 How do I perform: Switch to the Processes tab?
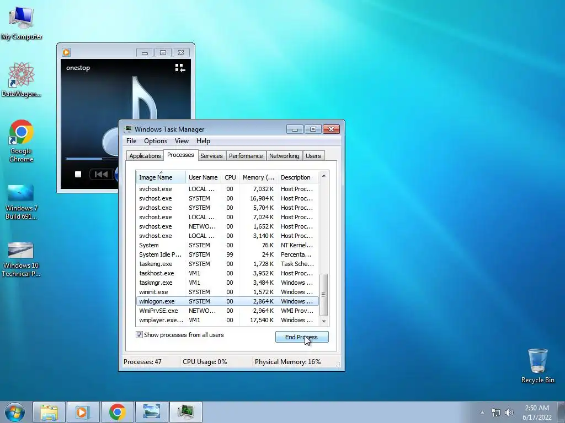coord(180,155)
